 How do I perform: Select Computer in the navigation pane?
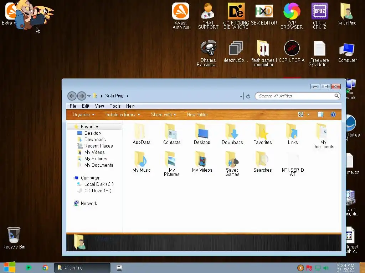coord(90,178)
